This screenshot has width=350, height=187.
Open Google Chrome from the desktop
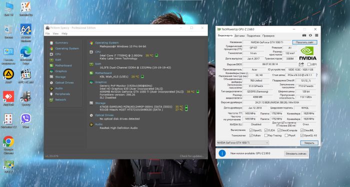(x=8, y=145)
